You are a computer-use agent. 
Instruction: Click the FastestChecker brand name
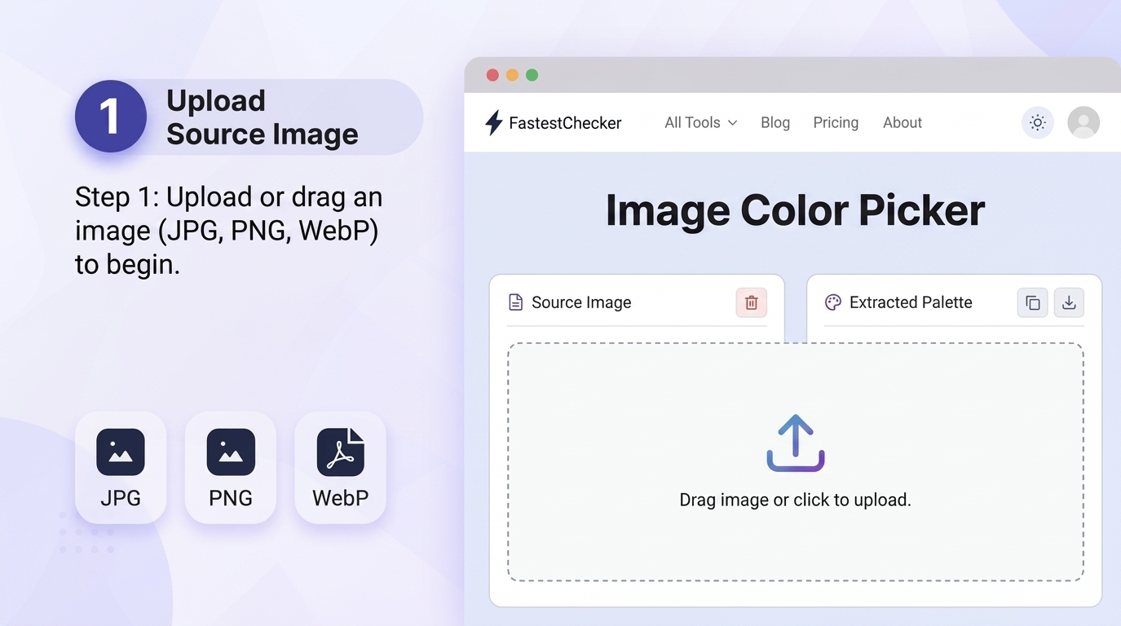point(565,123)
